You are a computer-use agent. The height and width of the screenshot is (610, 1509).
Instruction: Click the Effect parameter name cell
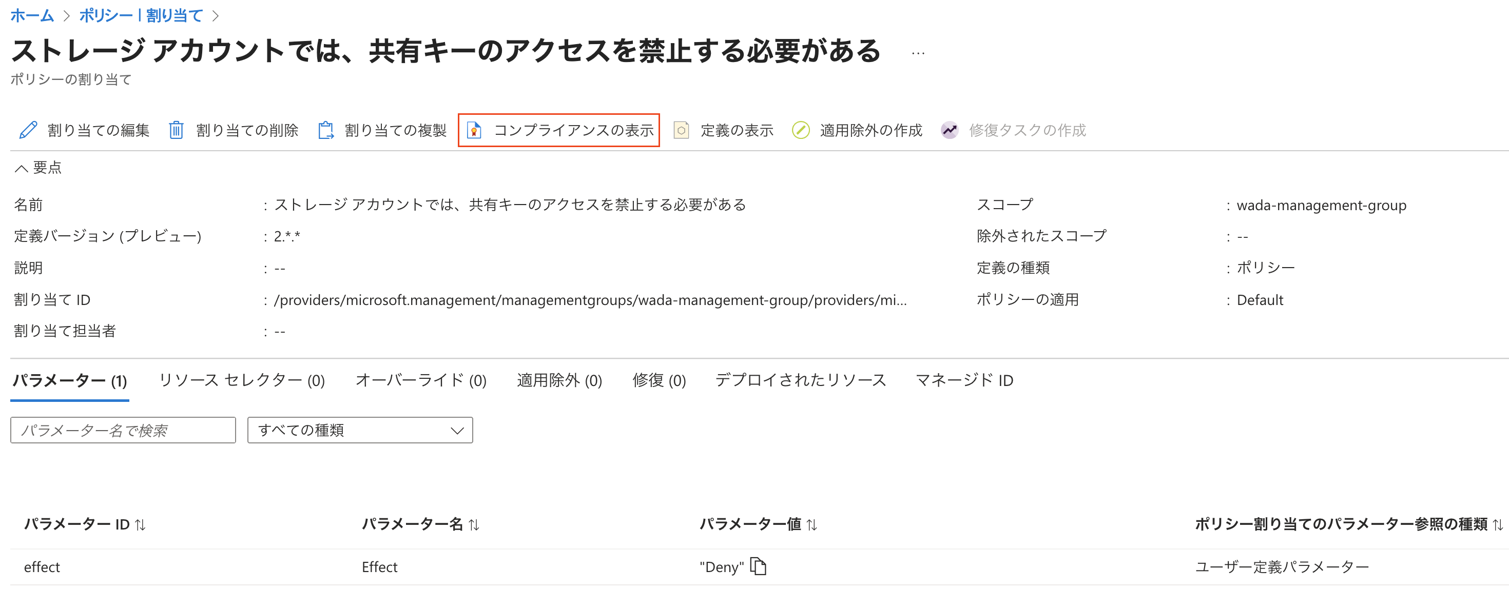click(x=380, y=567)
